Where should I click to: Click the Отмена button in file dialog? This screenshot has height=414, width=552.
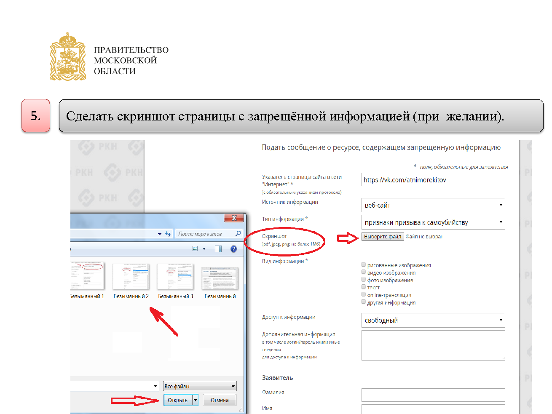click(x=220, y=400)
